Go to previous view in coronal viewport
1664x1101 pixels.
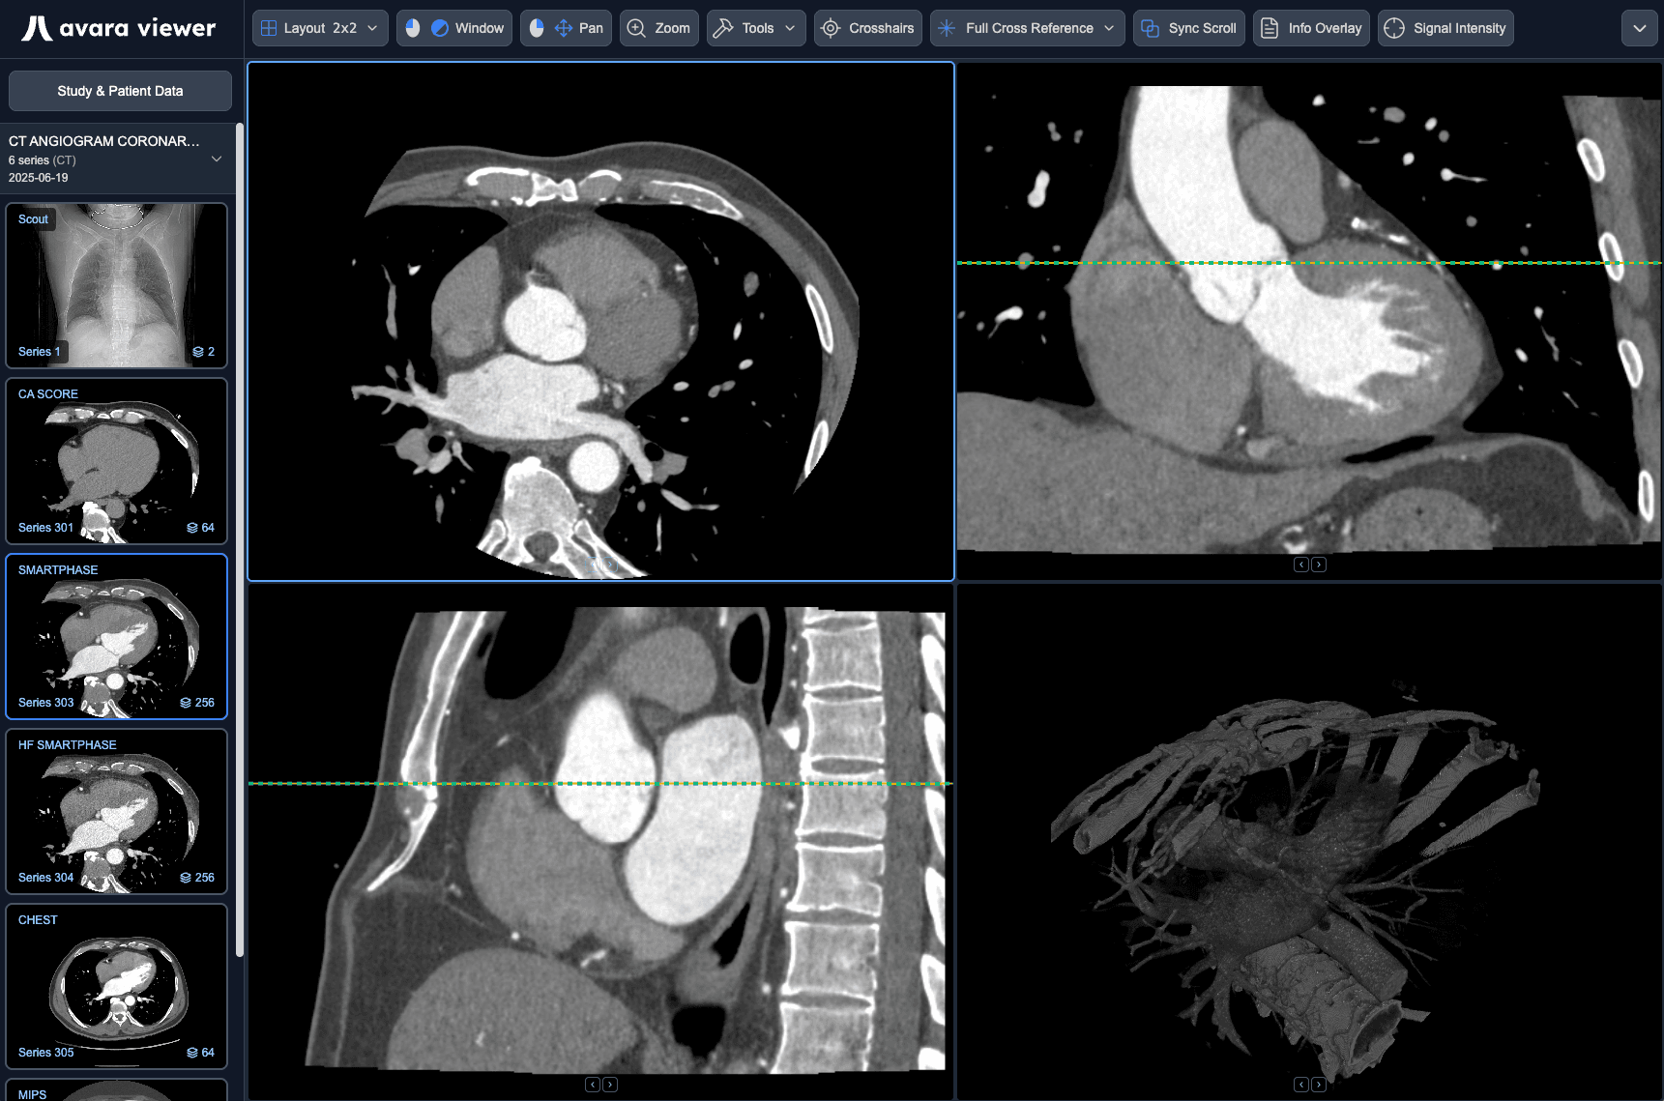click(x=1301, y=565)
